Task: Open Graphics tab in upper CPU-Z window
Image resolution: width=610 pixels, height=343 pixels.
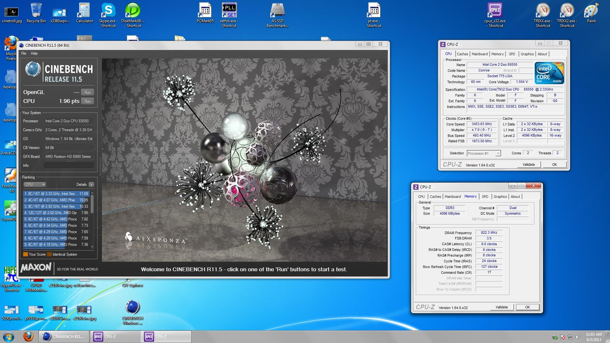Action: pos(527,54)
